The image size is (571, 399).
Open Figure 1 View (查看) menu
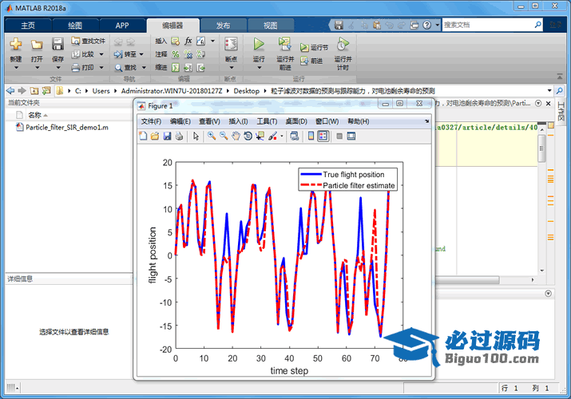[209, 121]
